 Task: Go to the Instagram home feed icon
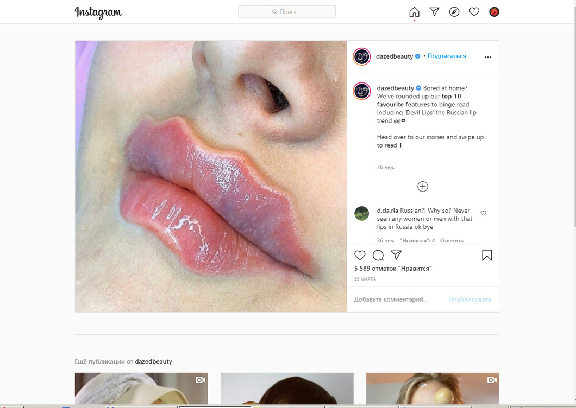pos(414,12)
